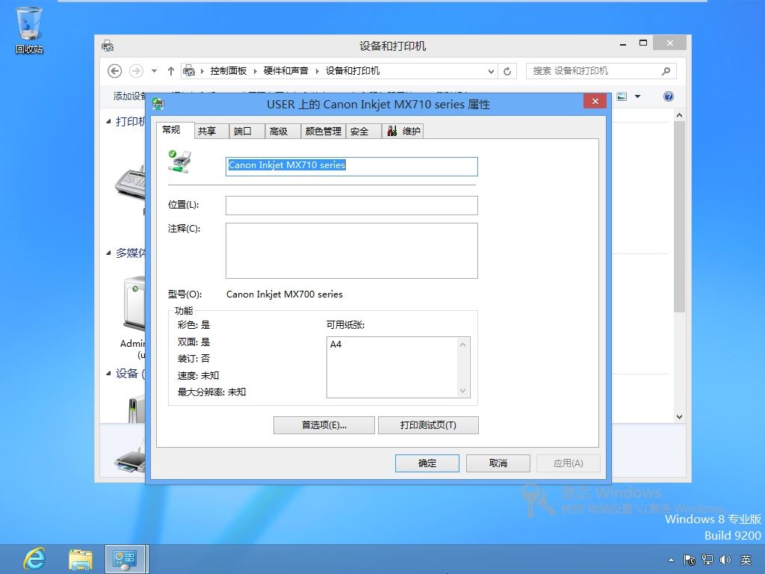Open the recent locations dropdown arrow
Viewport: 765px width, 574px height.
154,71
